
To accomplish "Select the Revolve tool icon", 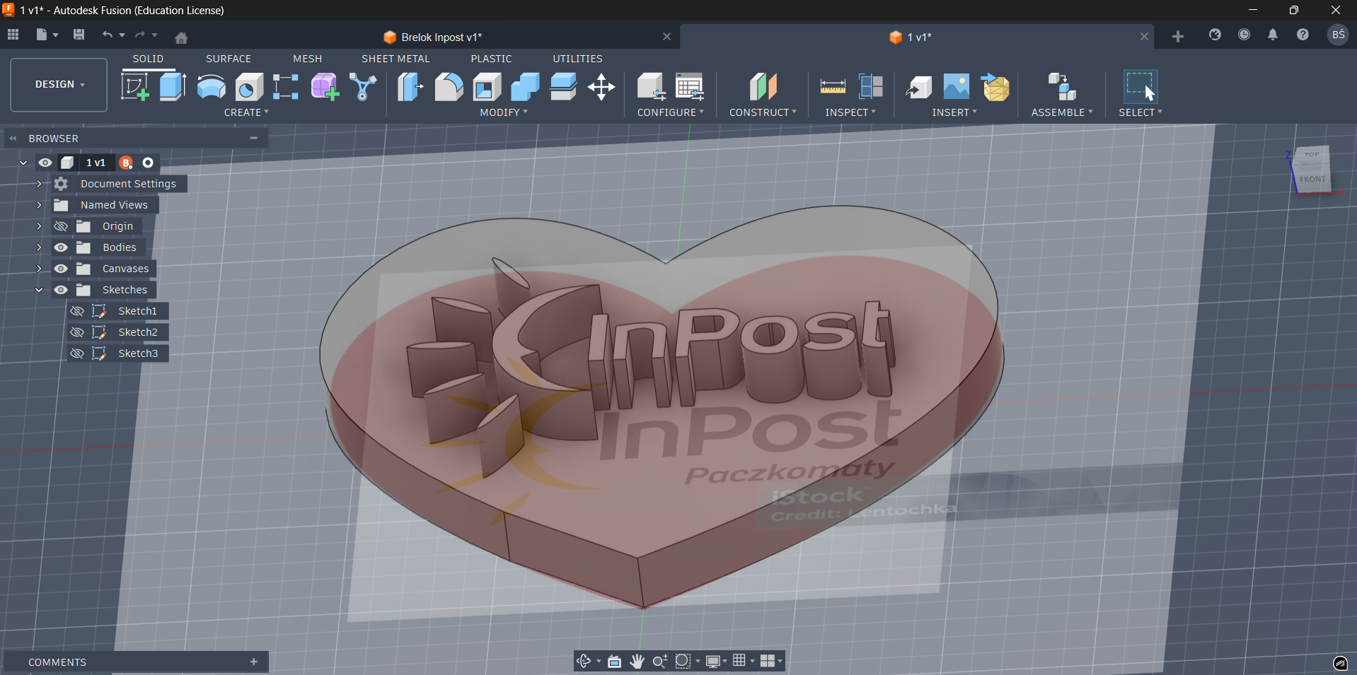I will click(211, 87).
